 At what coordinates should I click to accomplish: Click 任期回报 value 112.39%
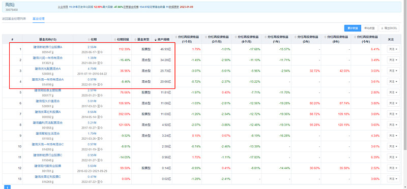[x=125, y=49]
